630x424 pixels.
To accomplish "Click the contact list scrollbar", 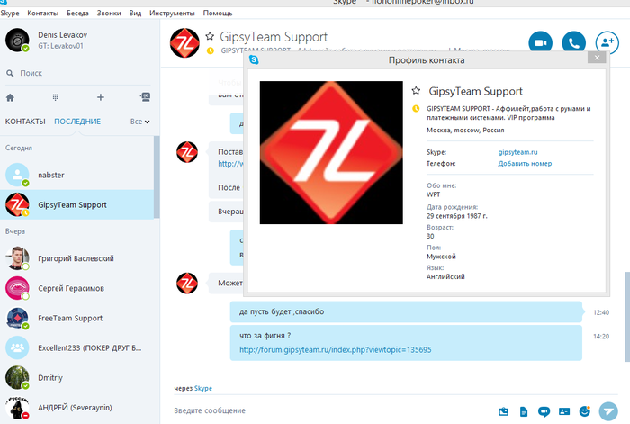I will point(157,176).
